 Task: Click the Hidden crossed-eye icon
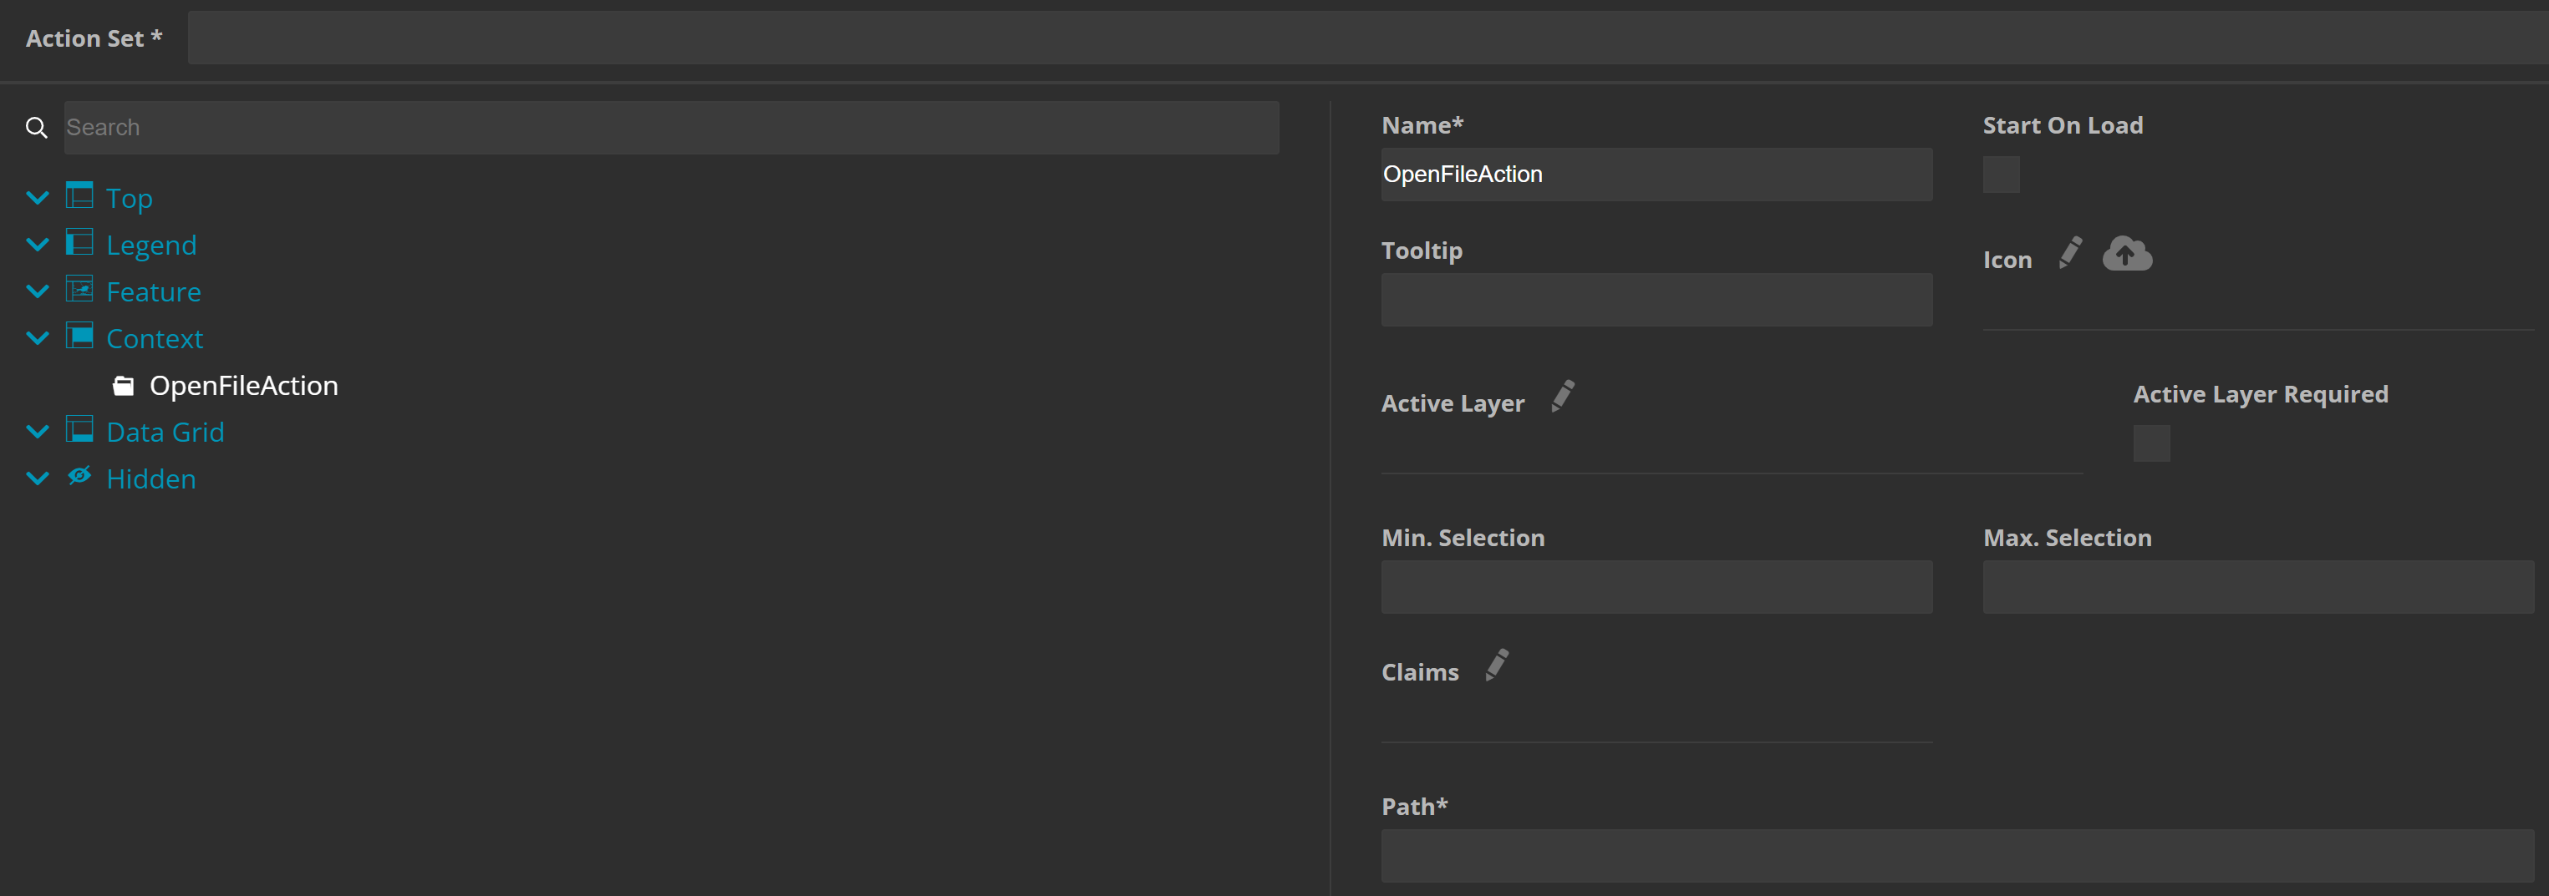click(79, 477)
